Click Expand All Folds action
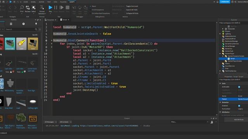This screenshot has width=248, height=139. click(132, 10)
